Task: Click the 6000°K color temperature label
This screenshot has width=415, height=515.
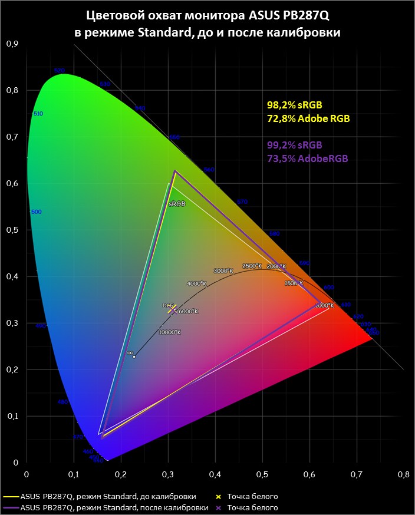Action: click(188, 312)
